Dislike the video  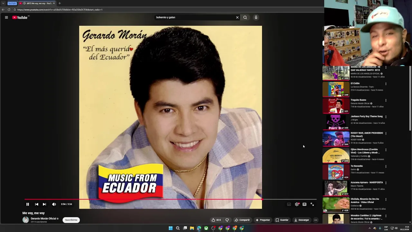click(x=227, y=220)
